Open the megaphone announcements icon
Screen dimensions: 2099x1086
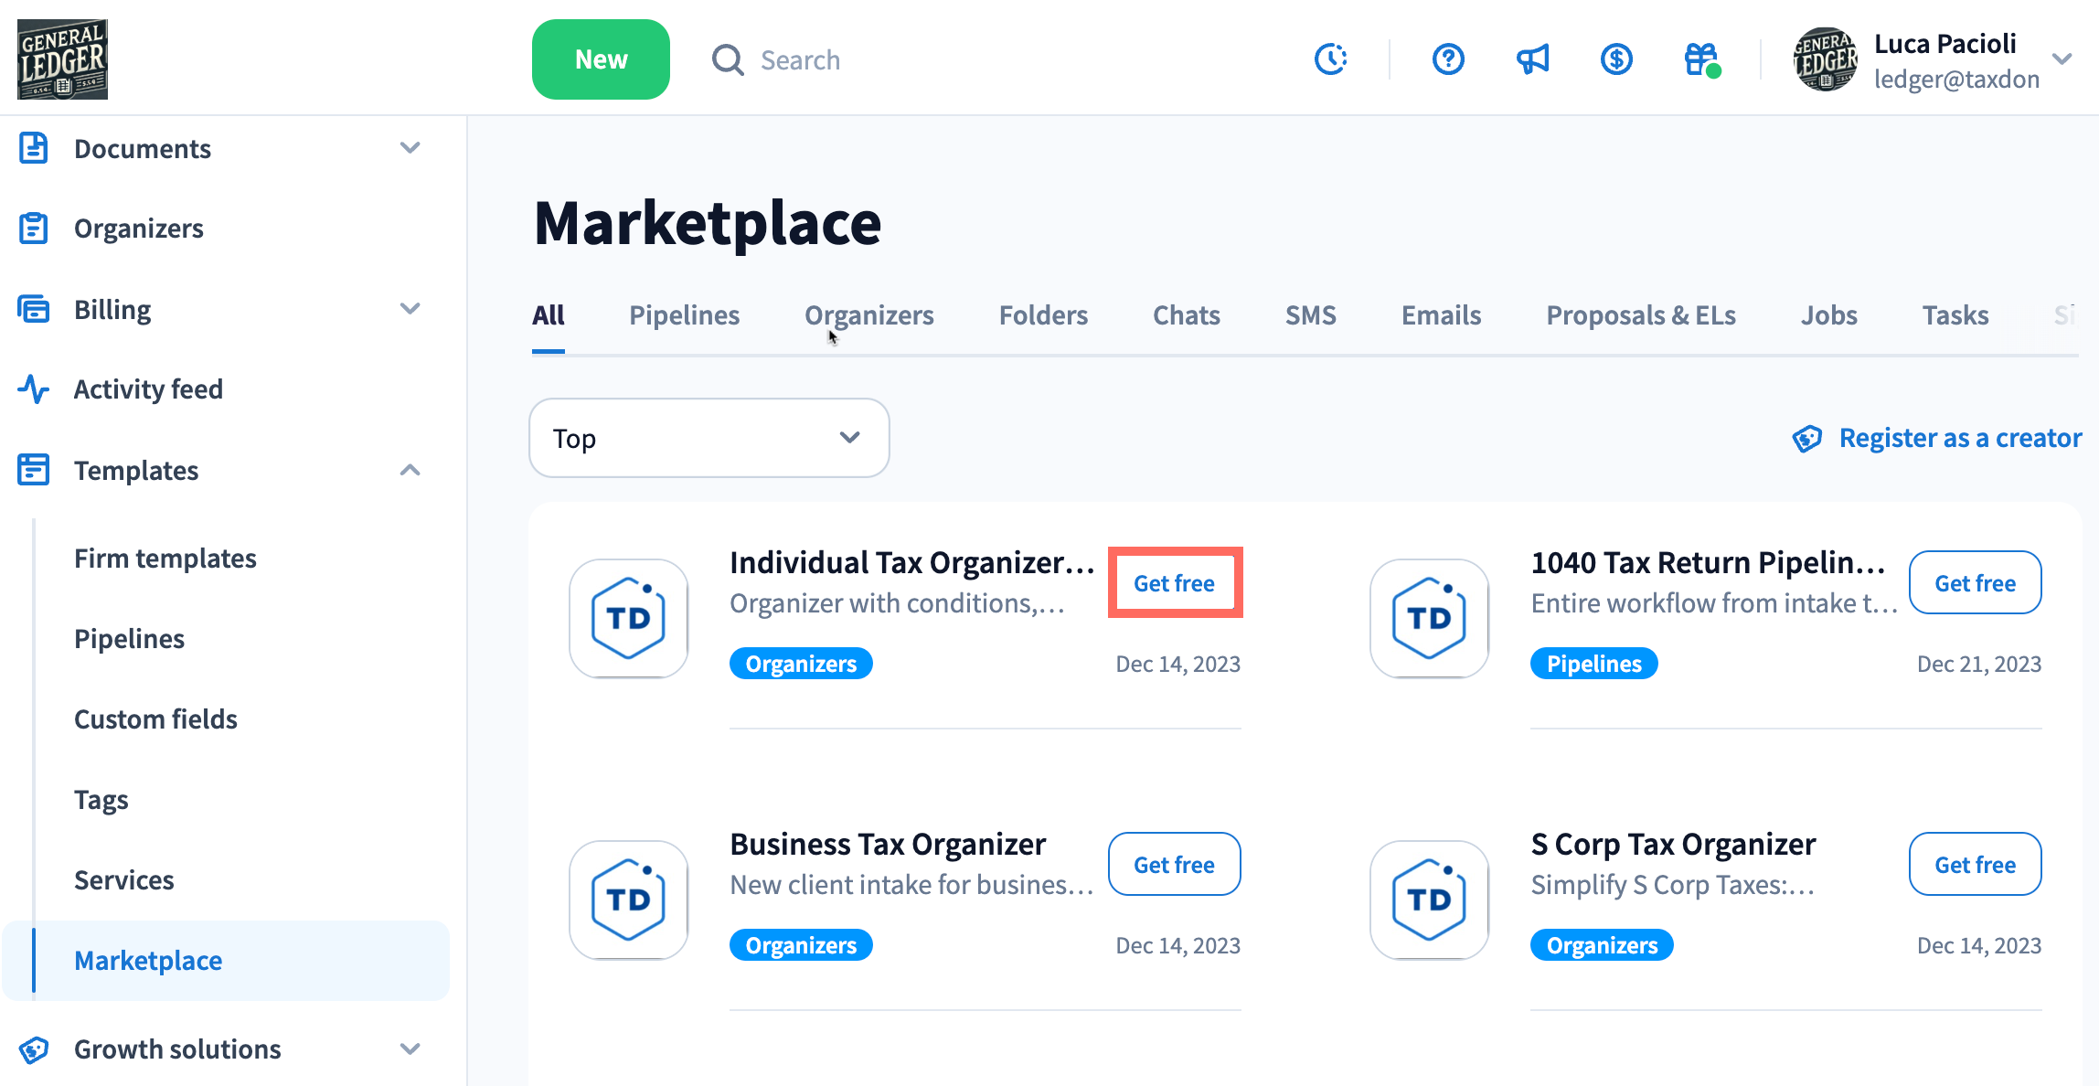(1532, 59)
